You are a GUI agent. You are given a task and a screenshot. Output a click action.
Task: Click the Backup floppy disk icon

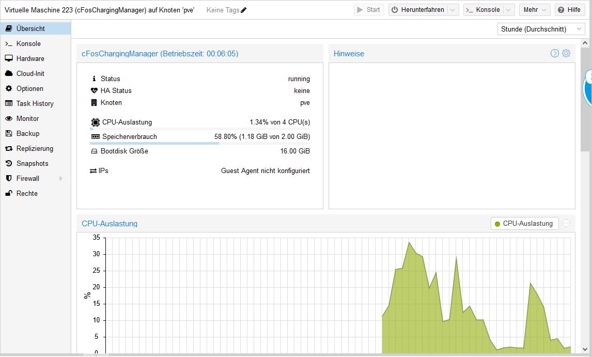pyautogui.click(x=9, y=133)
